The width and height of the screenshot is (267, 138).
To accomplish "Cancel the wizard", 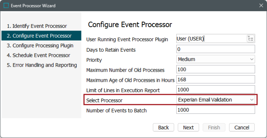I will [x=242, y=128].
